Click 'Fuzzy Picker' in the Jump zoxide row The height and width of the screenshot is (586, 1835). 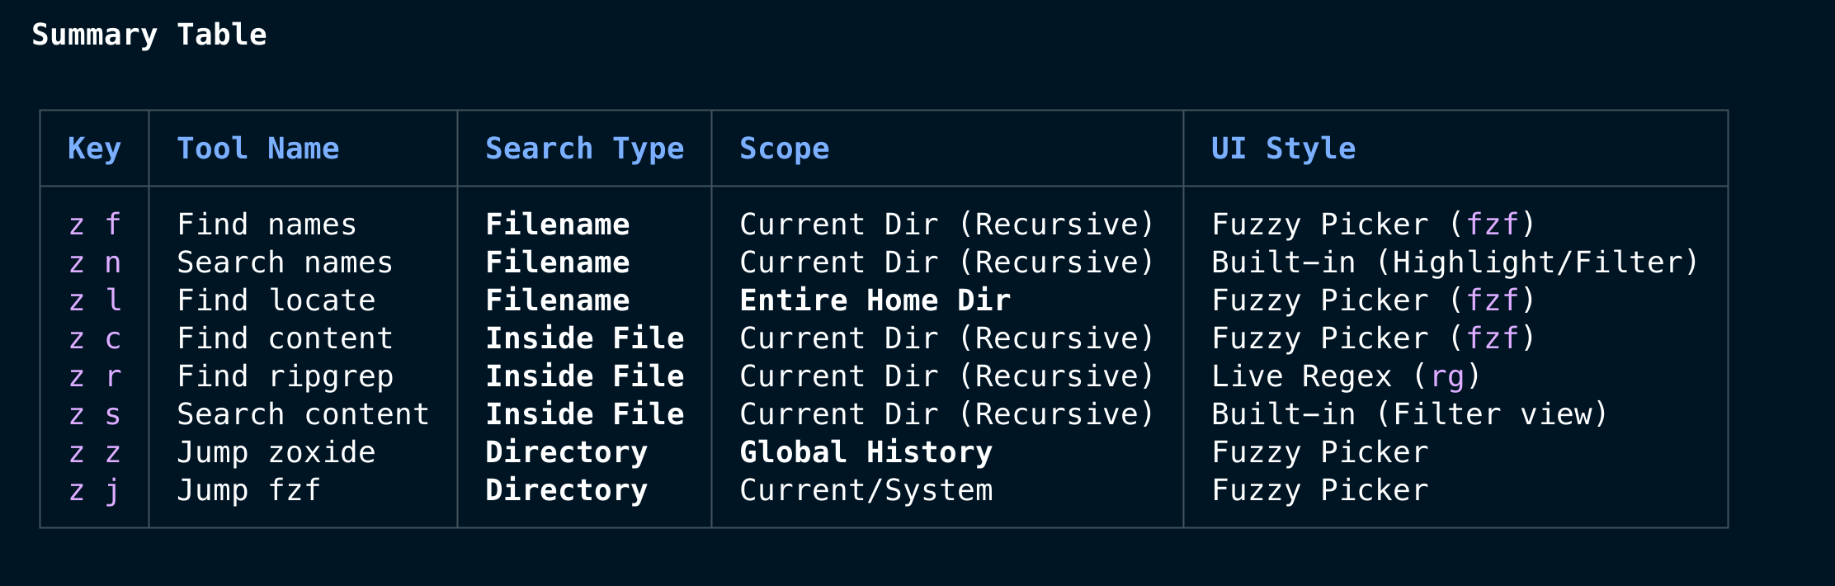pyautogui.click(x=1320, y=452)
